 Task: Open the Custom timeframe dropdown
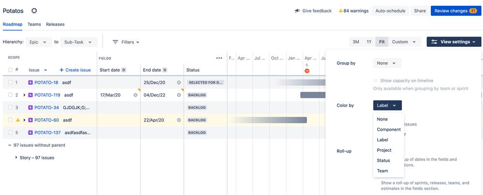404,42
